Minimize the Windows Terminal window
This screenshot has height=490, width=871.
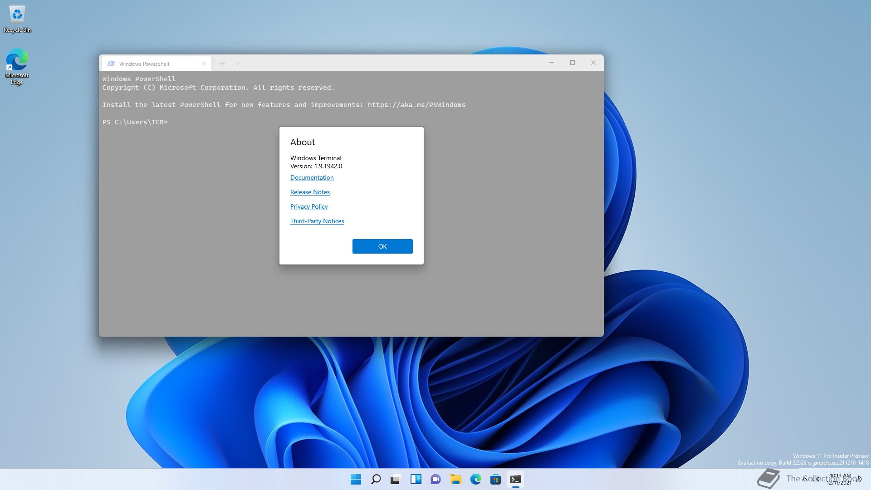click(x=552, y=63)
